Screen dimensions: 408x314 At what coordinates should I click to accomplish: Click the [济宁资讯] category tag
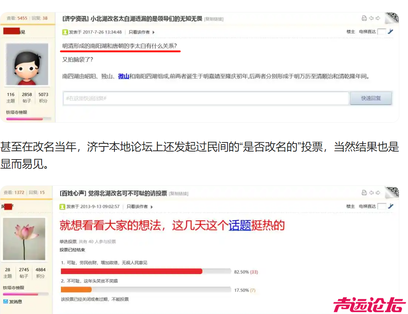[75, 19]
